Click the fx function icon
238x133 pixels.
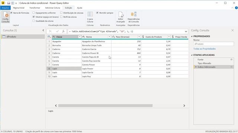click(x=63, y=31)
